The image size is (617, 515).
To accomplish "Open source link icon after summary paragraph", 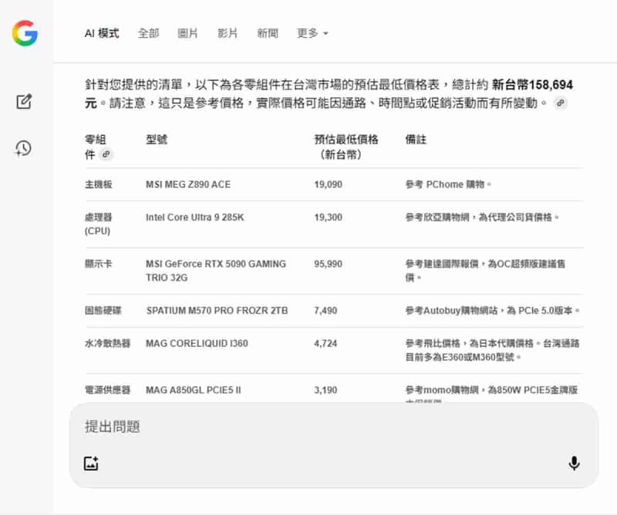I will (x=561, y=103).
